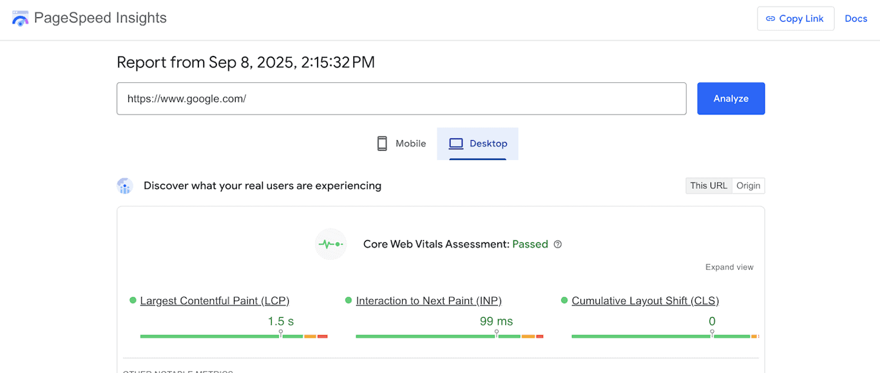Screen dimensions: 880x373
Task: Click the green pass dot next to LCP
Action: tap(132, 300)
